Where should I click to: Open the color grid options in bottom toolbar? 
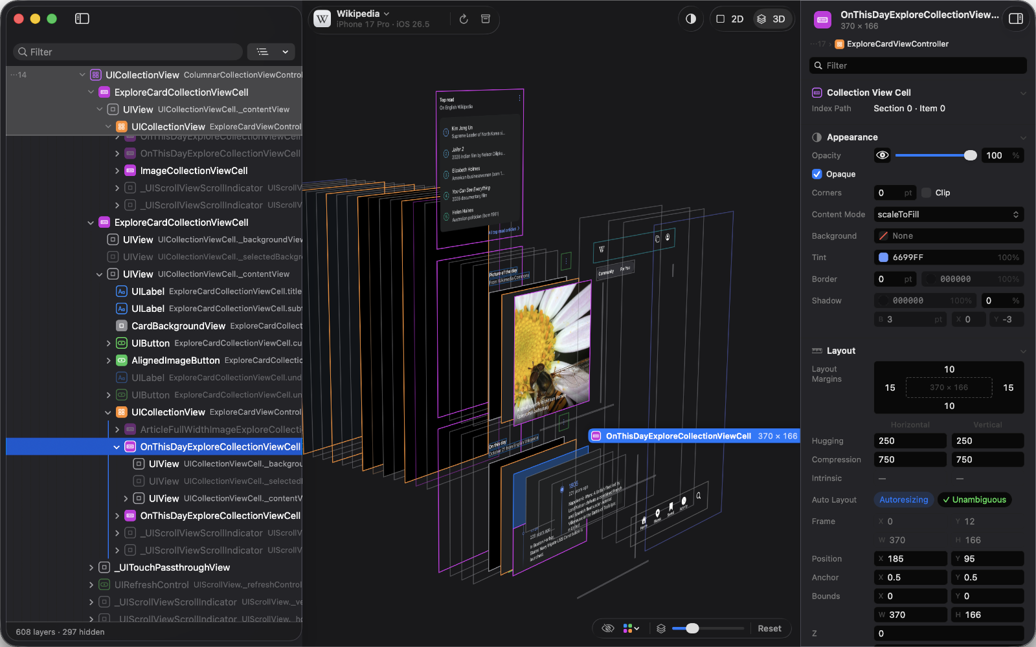tap(631, 628)
